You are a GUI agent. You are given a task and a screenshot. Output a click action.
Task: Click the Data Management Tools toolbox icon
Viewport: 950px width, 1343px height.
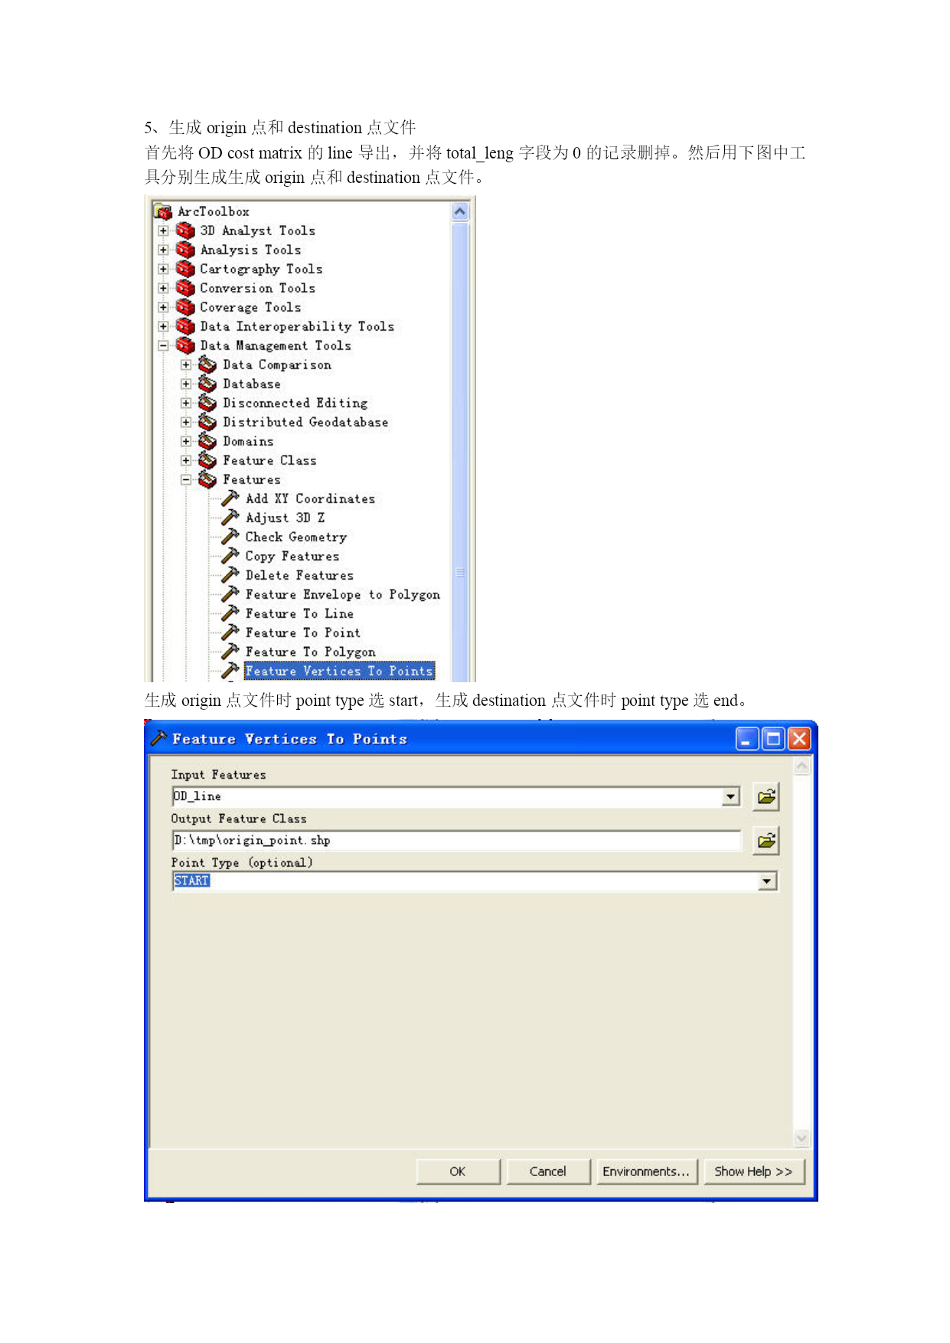(x=185, y=345)
